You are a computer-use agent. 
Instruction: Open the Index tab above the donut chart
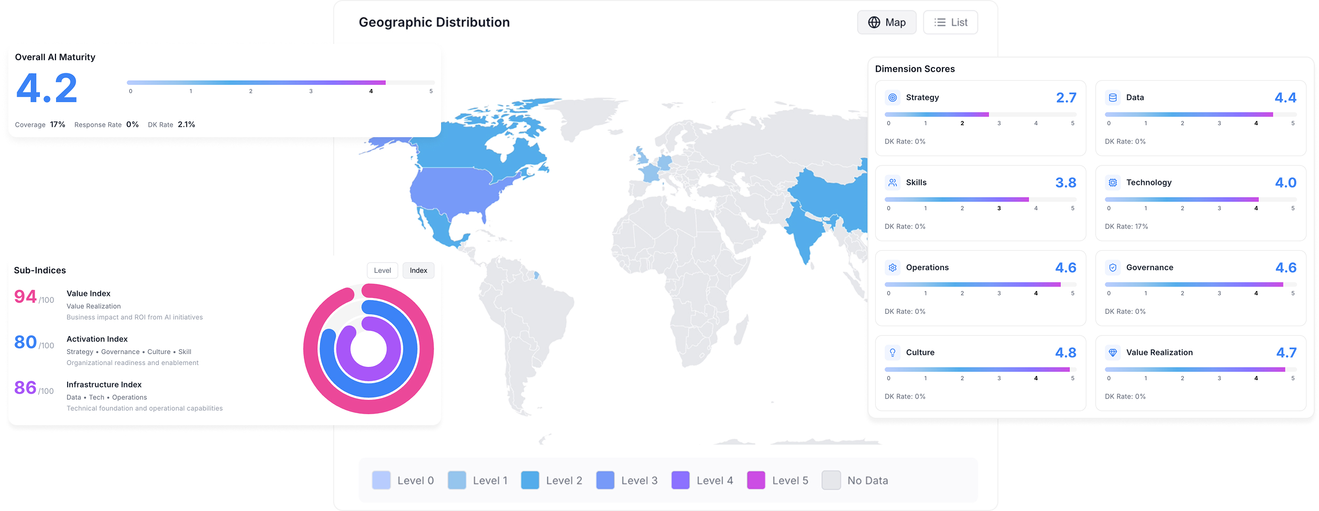[x=418, y=270]
